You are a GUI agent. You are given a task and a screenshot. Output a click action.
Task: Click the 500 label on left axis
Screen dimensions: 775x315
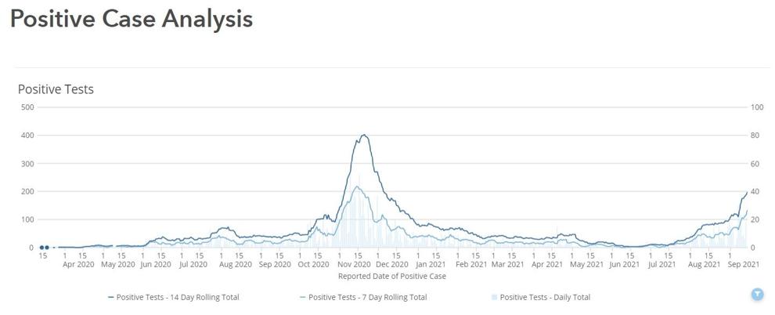coord(26,107)
